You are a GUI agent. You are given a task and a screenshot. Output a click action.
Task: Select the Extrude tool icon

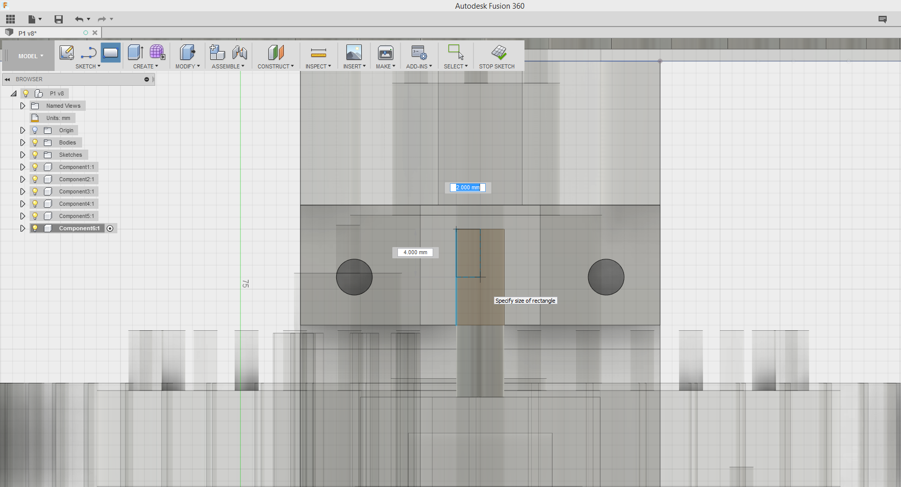136,53
